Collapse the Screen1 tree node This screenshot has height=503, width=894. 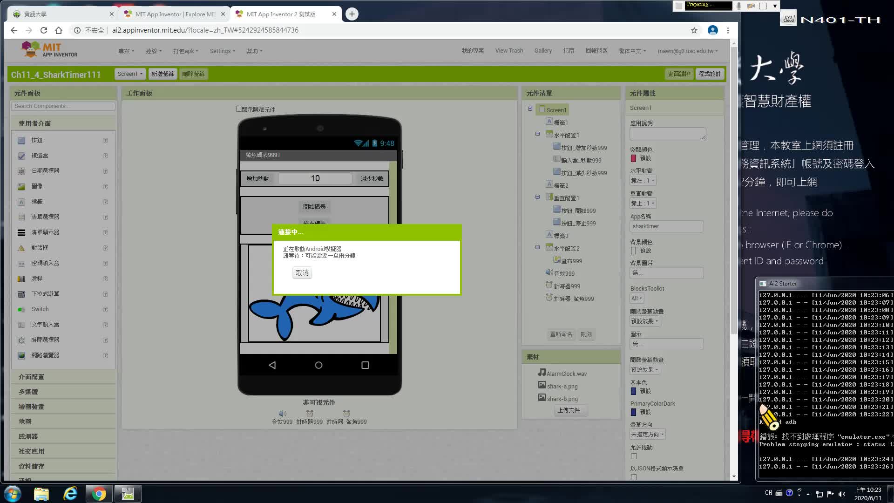tap(530, 109)
